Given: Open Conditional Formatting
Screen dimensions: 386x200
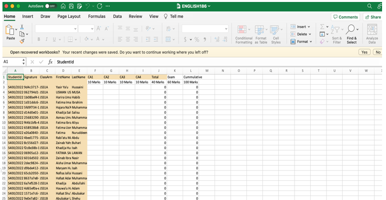Looking at the screenshot, I should [x=243, y=34].
